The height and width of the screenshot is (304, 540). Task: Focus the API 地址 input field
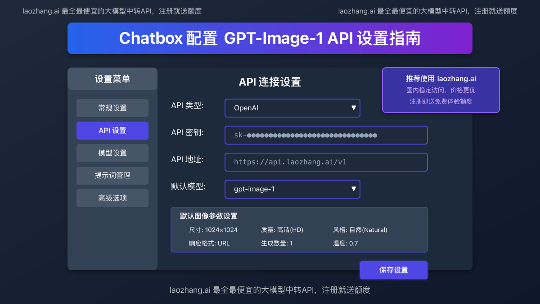[x=326, y=162]
